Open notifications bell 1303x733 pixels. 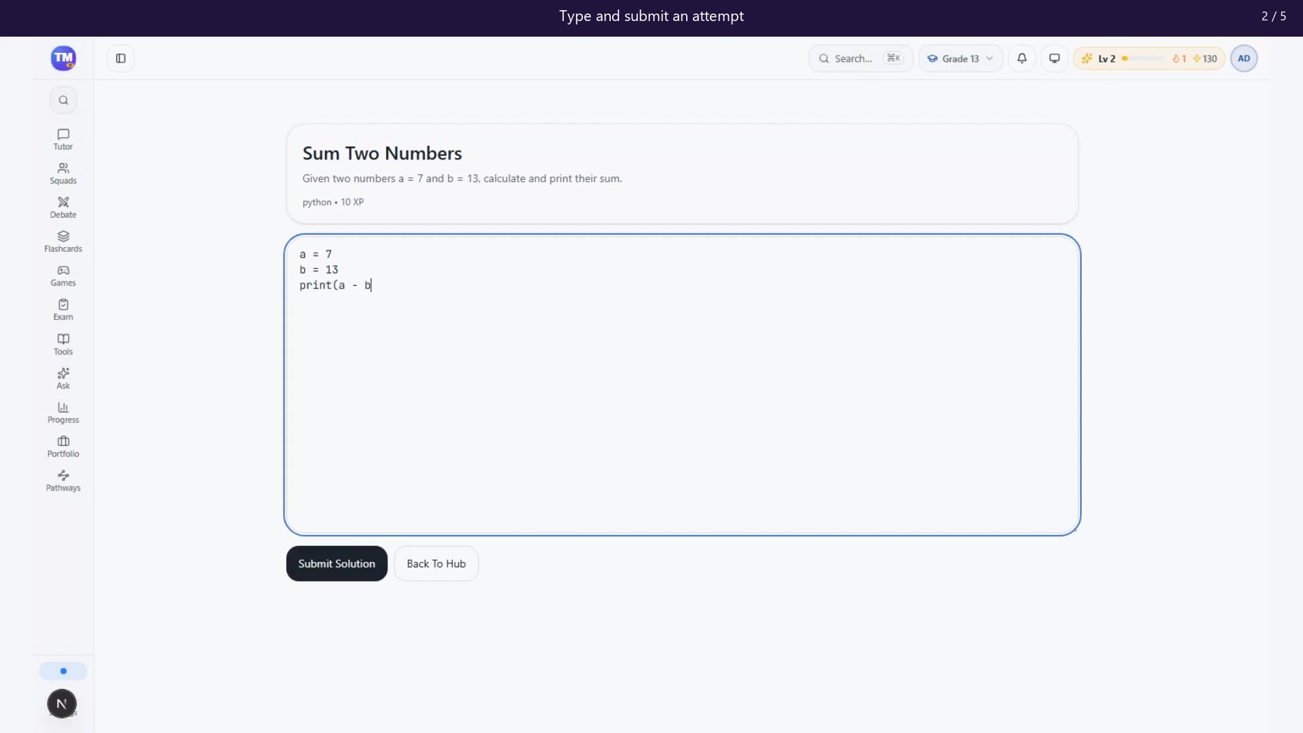pyautogui.click(x=1022, y=58)
